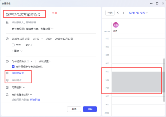
Task: Open 飞书视频会议 dropdown
Action: tap(32, 61)
